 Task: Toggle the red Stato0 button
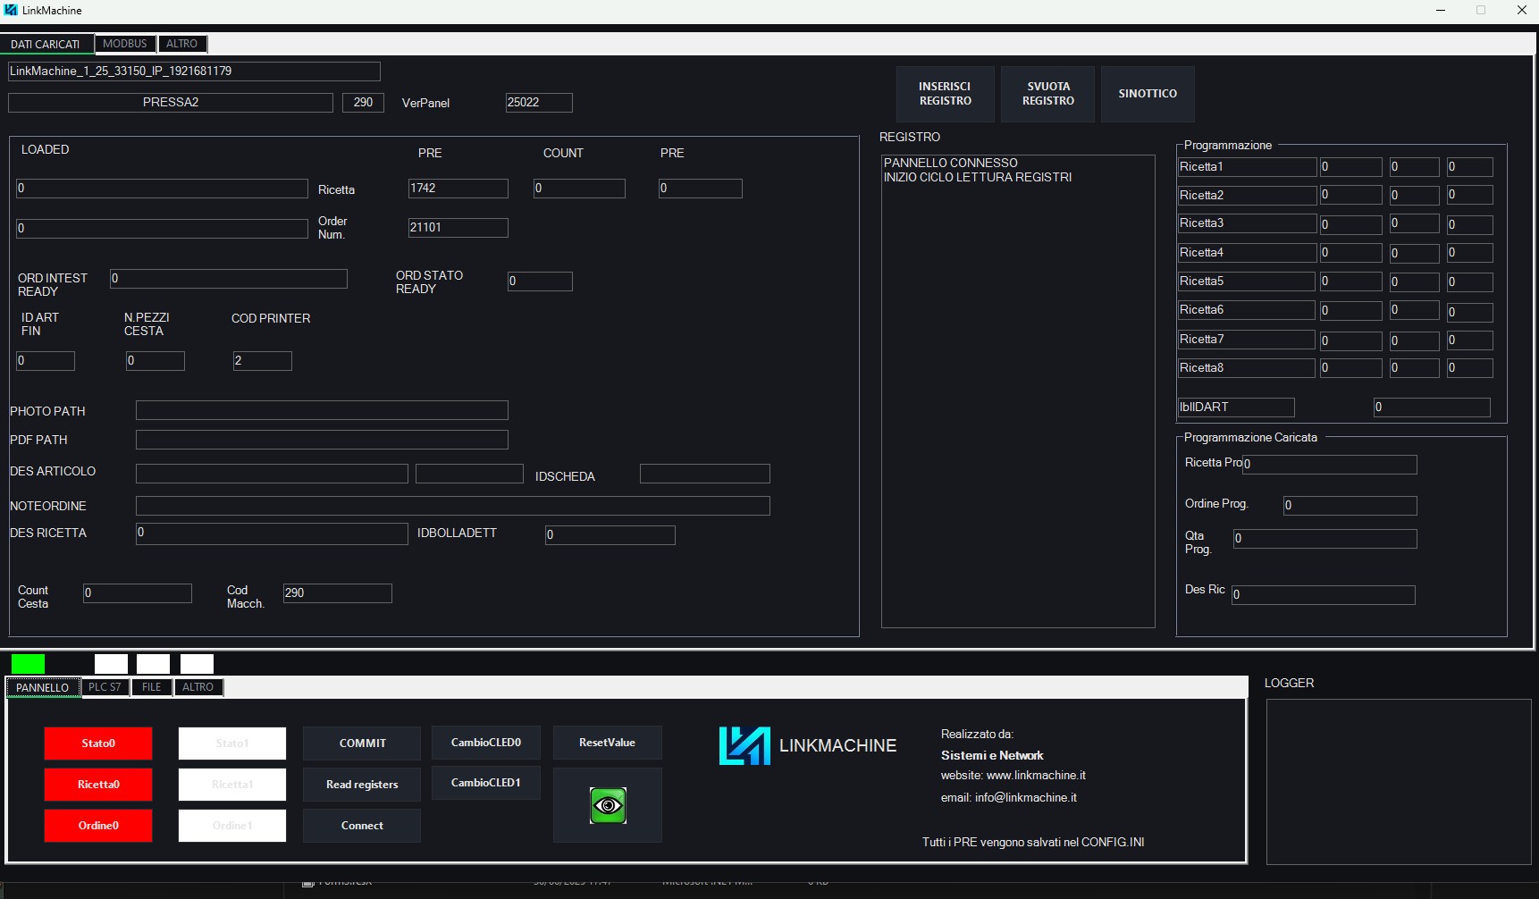point(98,744)
